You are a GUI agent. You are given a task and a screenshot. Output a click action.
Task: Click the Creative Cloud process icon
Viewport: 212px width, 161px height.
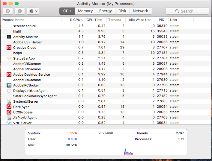click(x=9, y=48)
